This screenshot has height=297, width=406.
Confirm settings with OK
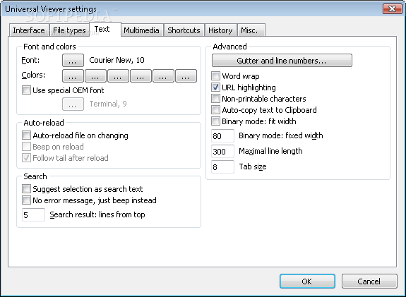[x=307, y=281]
